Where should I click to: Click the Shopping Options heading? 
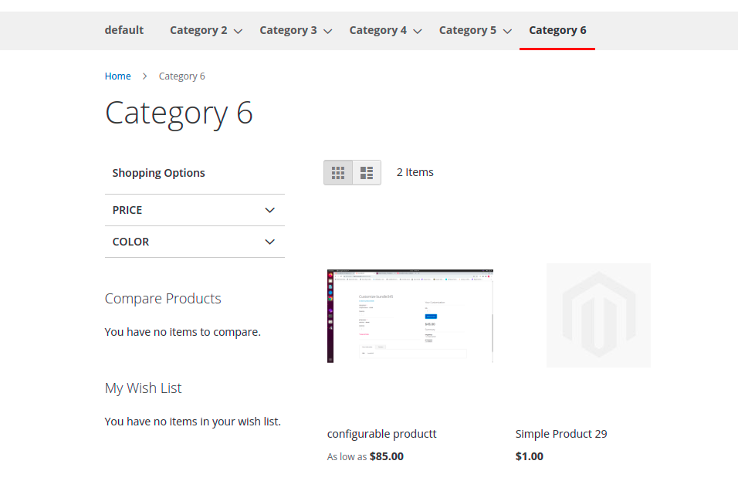(158, 172)
